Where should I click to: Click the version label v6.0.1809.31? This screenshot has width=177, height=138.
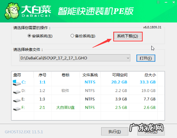pyautogui.click(x=152, y=27)
